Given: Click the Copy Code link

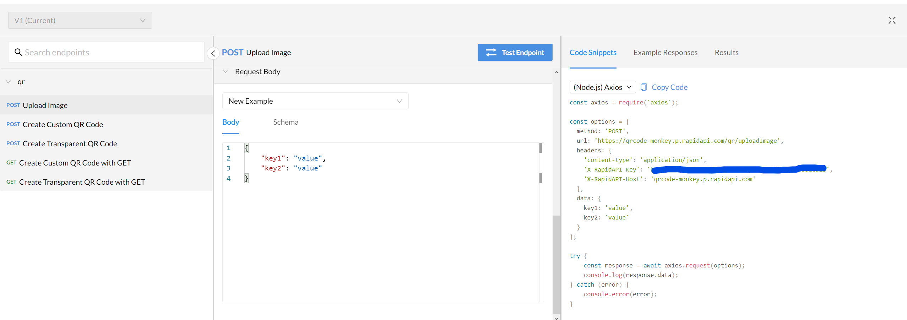Looking at the screenshot, I should (669, 87).
